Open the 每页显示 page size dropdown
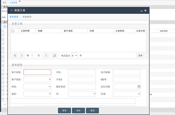Screen dimensions: 175x115 [74, 56]
